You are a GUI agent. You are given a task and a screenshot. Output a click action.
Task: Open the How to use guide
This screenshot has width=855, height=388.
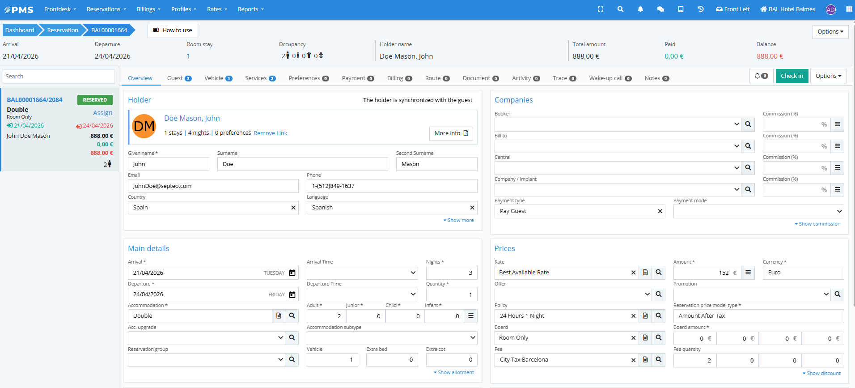pyautogui.click(x=172, y=30)
